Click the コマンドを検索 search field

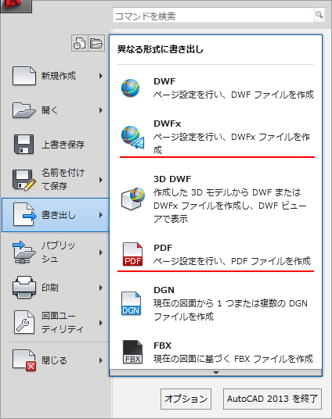point(214,16)
